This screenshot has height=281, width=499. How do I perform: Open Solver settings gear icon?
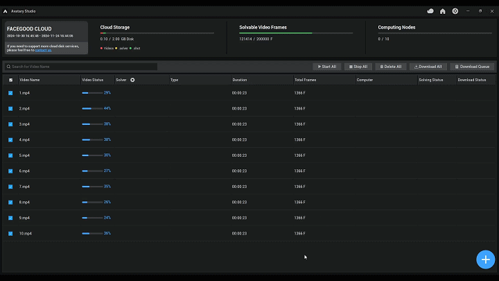point(132,80)
